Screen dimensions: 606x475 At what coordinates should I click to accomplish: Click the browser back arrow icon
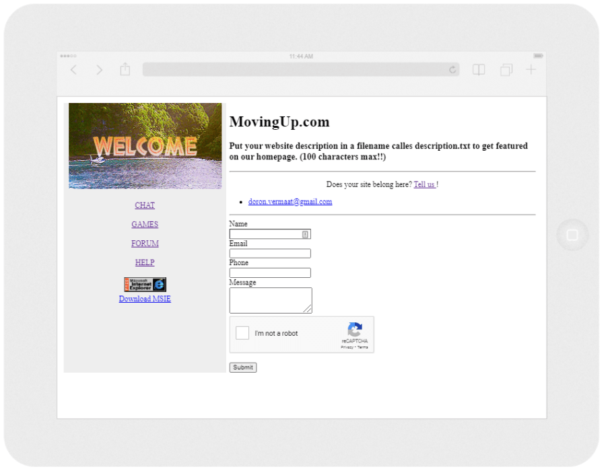coord(73,69)
